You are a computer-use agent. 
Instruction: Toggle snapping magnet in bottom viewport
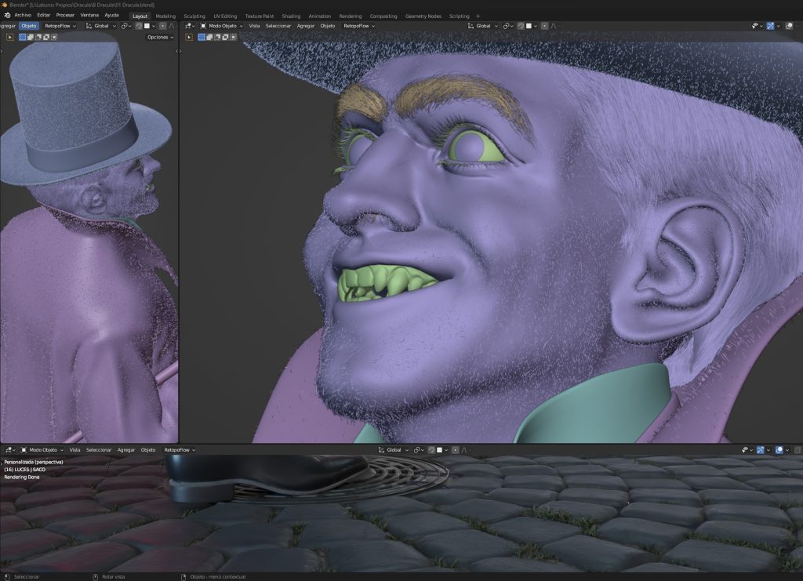[431, 450]
